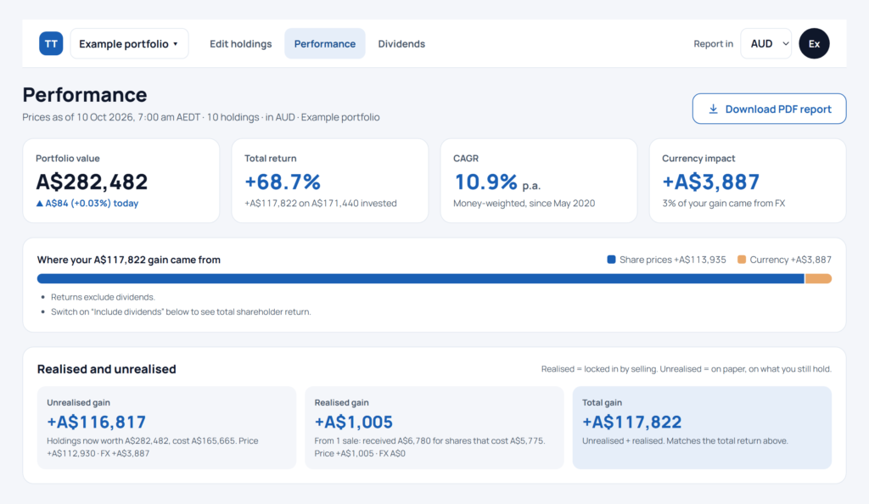The width and height of the screenshot is (869, 504).
Task: Click the TT logo icon
Action: pos(51,44)
